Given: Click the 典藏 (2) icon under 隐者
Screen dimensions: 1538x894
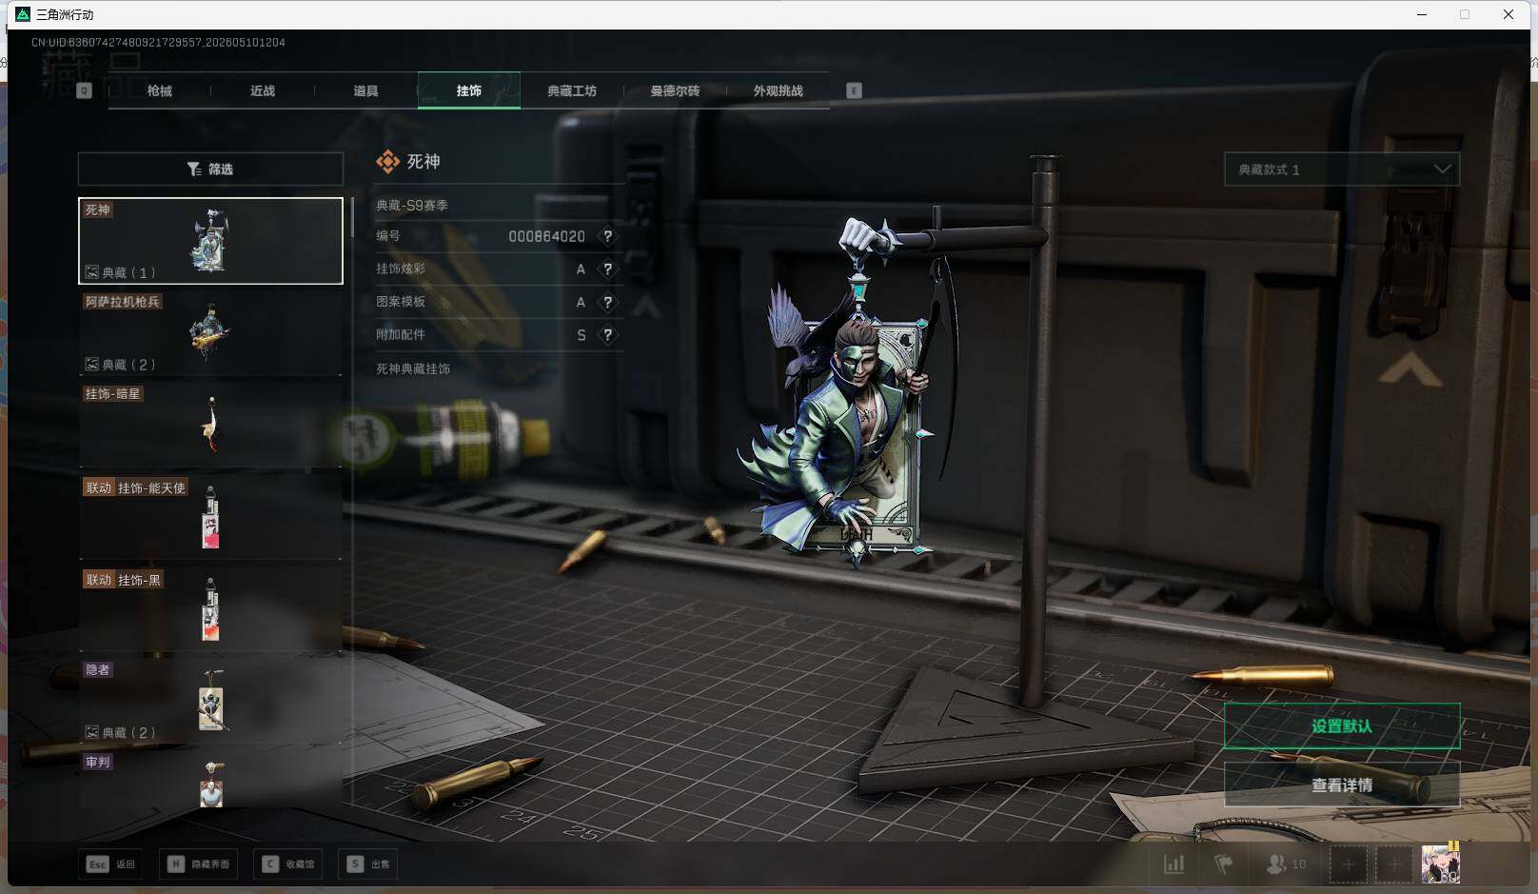Looking at the screenshot, I should click(x=92, y=732).
